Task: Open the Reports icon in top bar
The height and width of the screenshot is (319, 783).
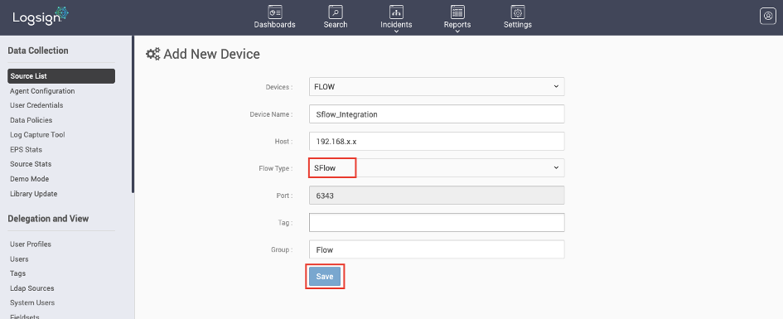Action: (457, 12)
